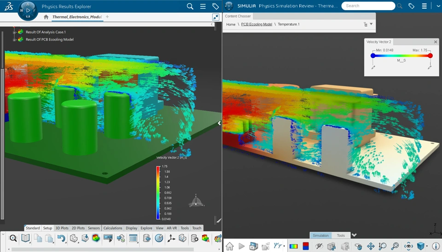Click tag icon in Physics Results Explorer header
442x252 pixels.
215,6
